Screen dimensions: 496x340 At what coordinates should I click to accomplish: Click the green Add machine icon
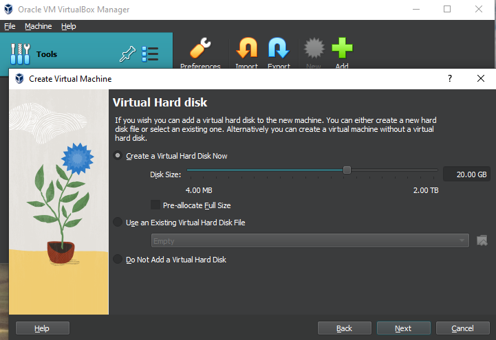[342, 48]
